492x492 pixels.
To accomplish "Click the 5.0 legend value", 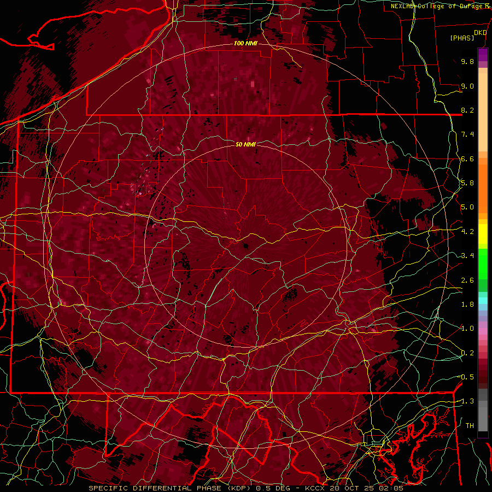I will coord(467,207).
